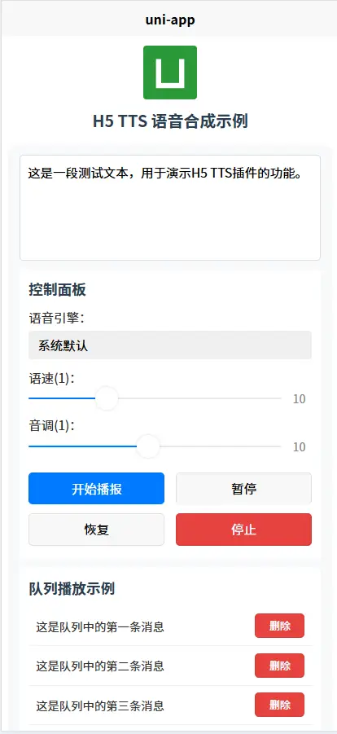Click the 语速 slider track near maximum
The width and height of the screenshot is (337, 734).
pyautogui.click(x=276, y=399)
